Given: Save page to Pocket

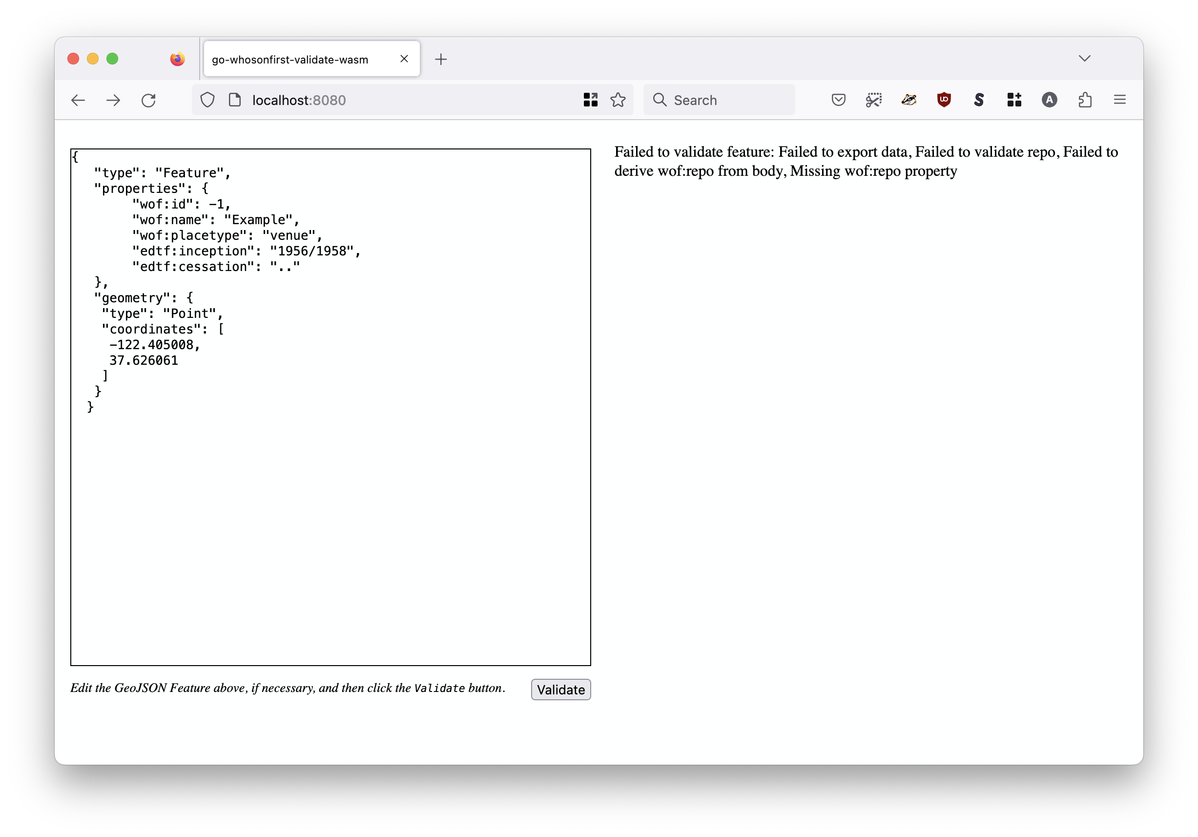Looking at the screenshot, I should 838,100.
